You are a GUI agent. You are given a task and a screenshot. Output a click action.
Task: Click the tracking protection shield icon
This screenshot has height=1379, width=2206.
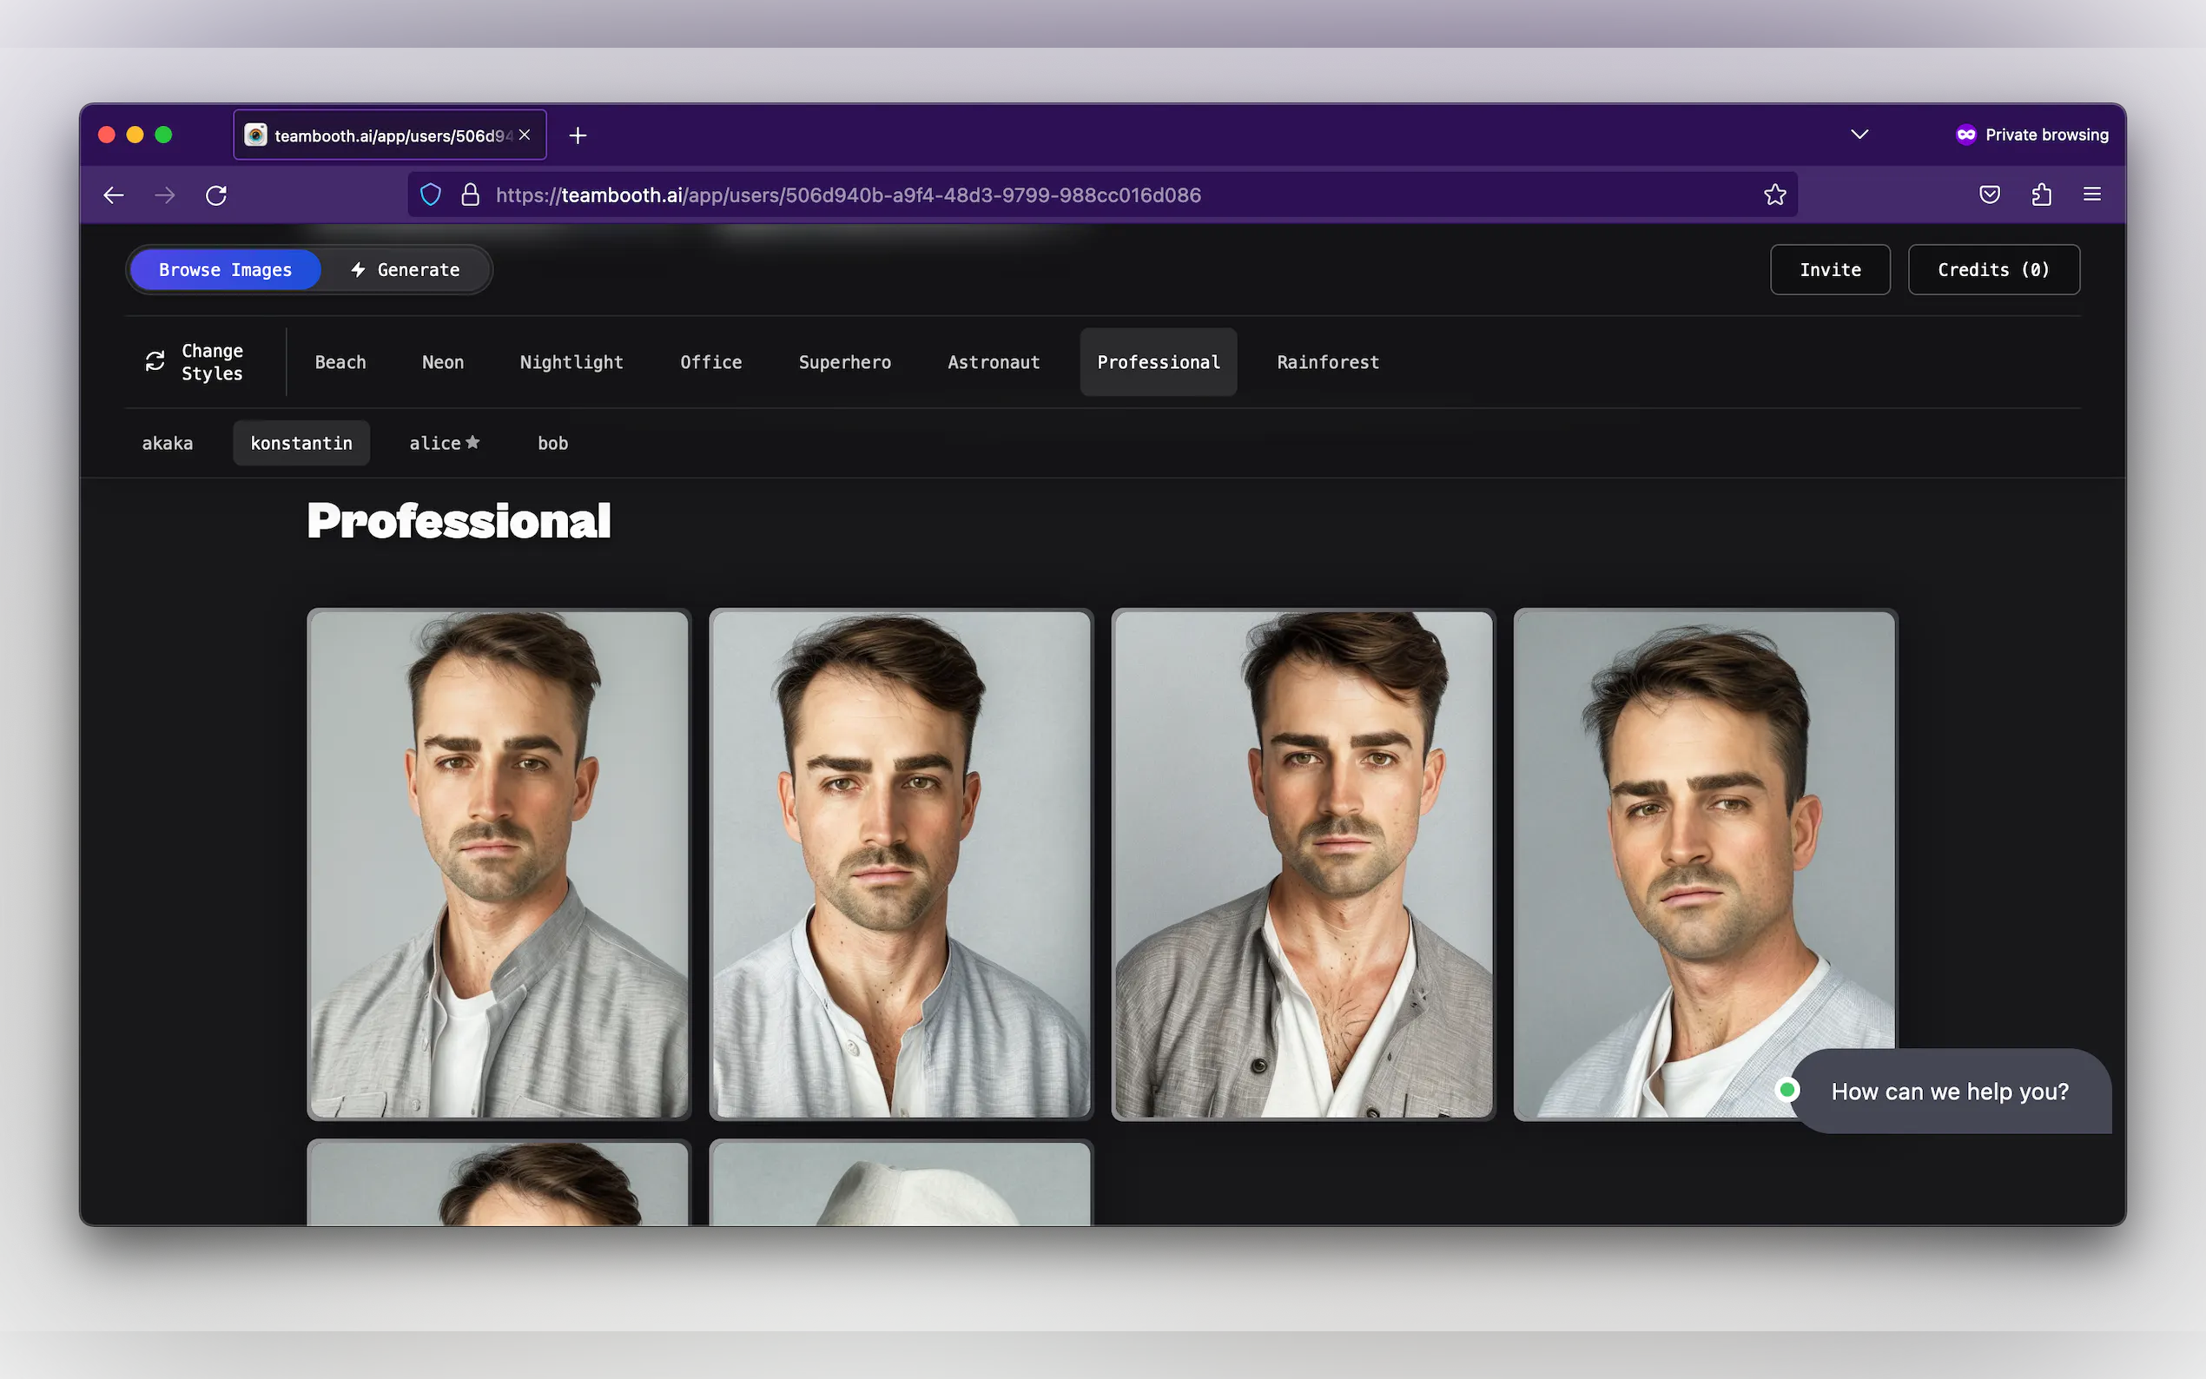431,195
